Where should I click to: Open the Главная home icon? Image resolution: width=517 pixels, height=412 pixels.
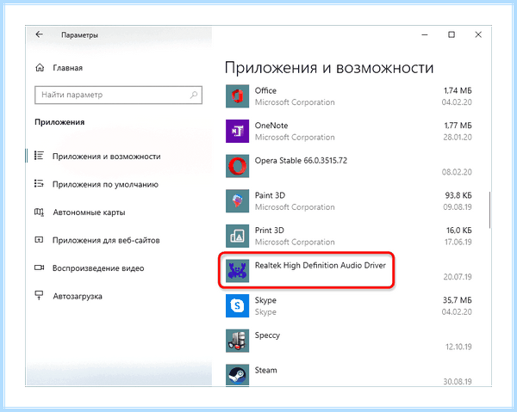pos(40,68)
